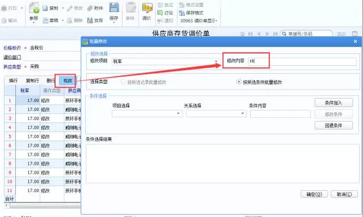Click the 格式设置 format settings icon
The height and width of the screenshot is (217, 363).
[x=181, y=5]
